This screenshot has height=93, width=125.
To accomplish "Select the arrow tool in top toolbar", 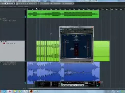I will tap(17, 4).
